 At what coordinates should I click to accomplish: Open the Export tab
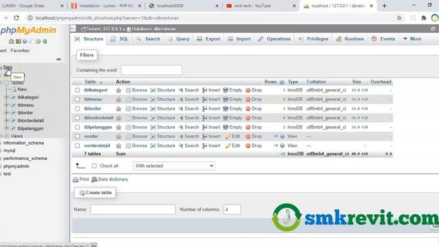[209, 39]
